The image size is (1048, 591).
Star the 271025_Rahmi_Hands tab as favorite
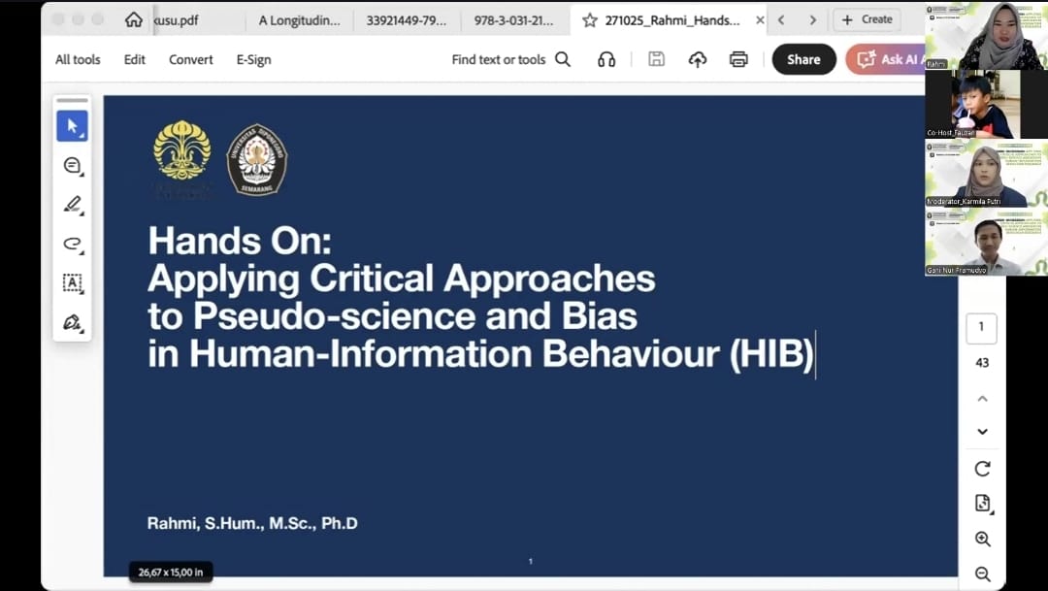589,19
